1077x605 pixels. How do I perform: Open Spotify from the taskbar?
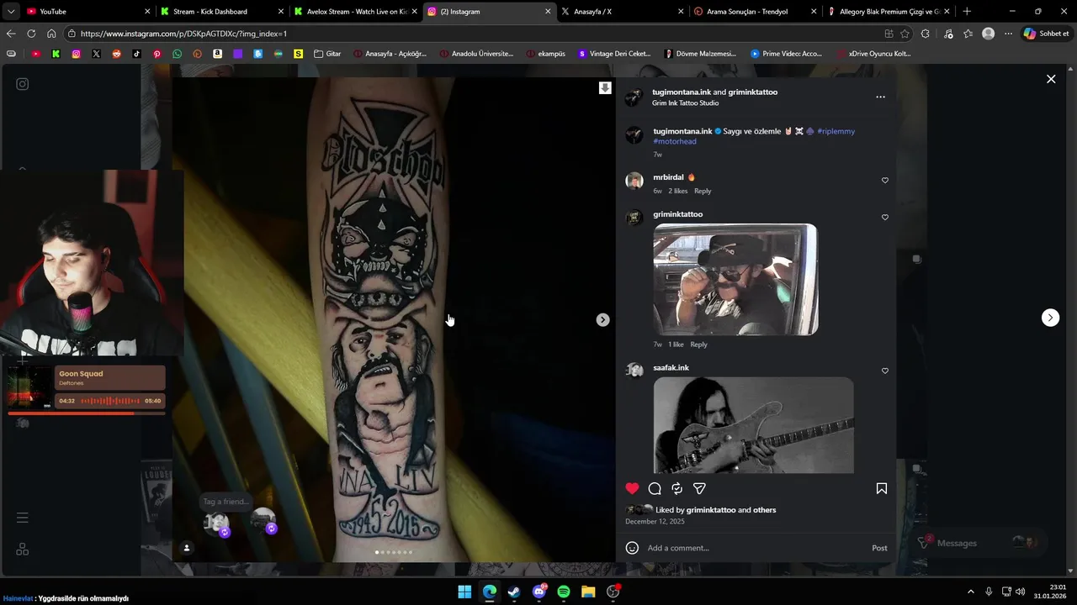pyautogui.click(x=564, y=592)
